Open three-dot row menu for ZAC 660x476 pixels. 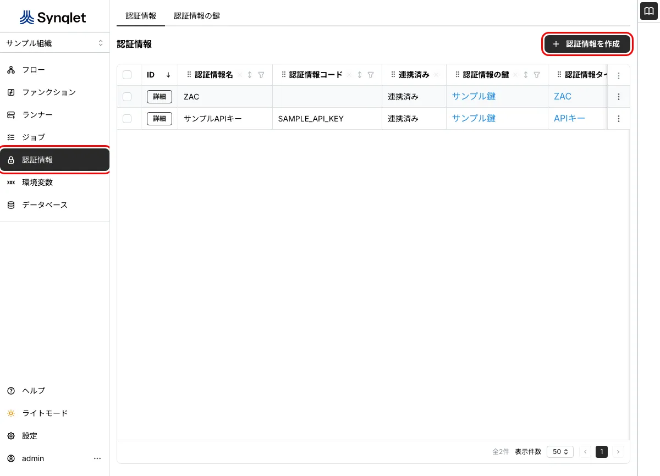[x=619, y=97]
